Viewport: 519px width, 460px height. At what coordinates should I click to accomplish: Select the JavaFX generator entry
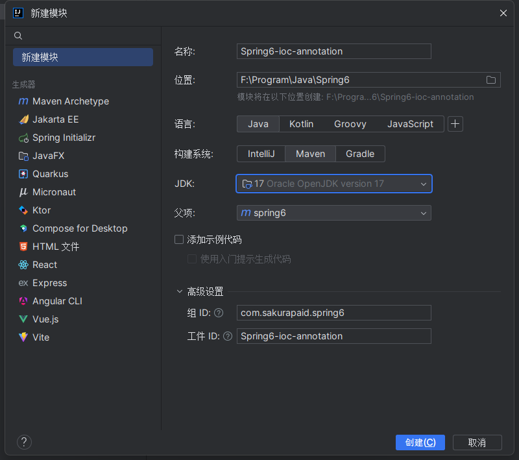(83, 156)
